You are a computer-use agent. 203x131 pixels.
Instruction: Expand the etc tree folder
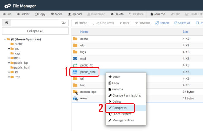click(9, 48)
